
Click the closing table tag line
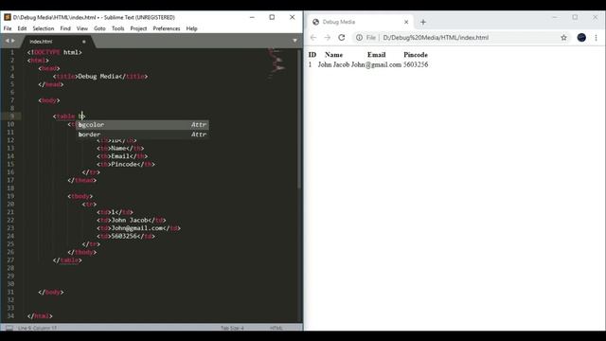tap(67, 260)
